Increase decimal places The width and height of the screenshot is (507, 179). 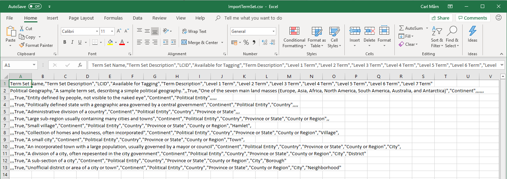tap(265, 42)
